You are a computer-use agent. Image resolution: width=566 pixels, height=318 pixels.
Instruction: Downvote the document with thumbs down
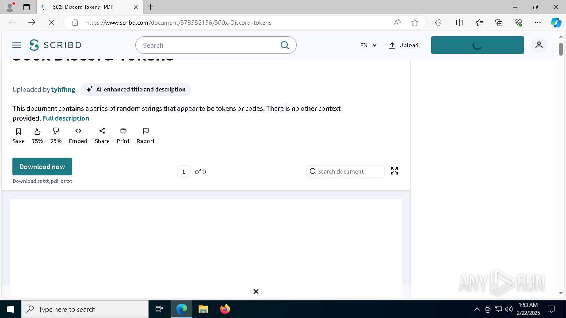pyautogui.click(x=56, y=136)
